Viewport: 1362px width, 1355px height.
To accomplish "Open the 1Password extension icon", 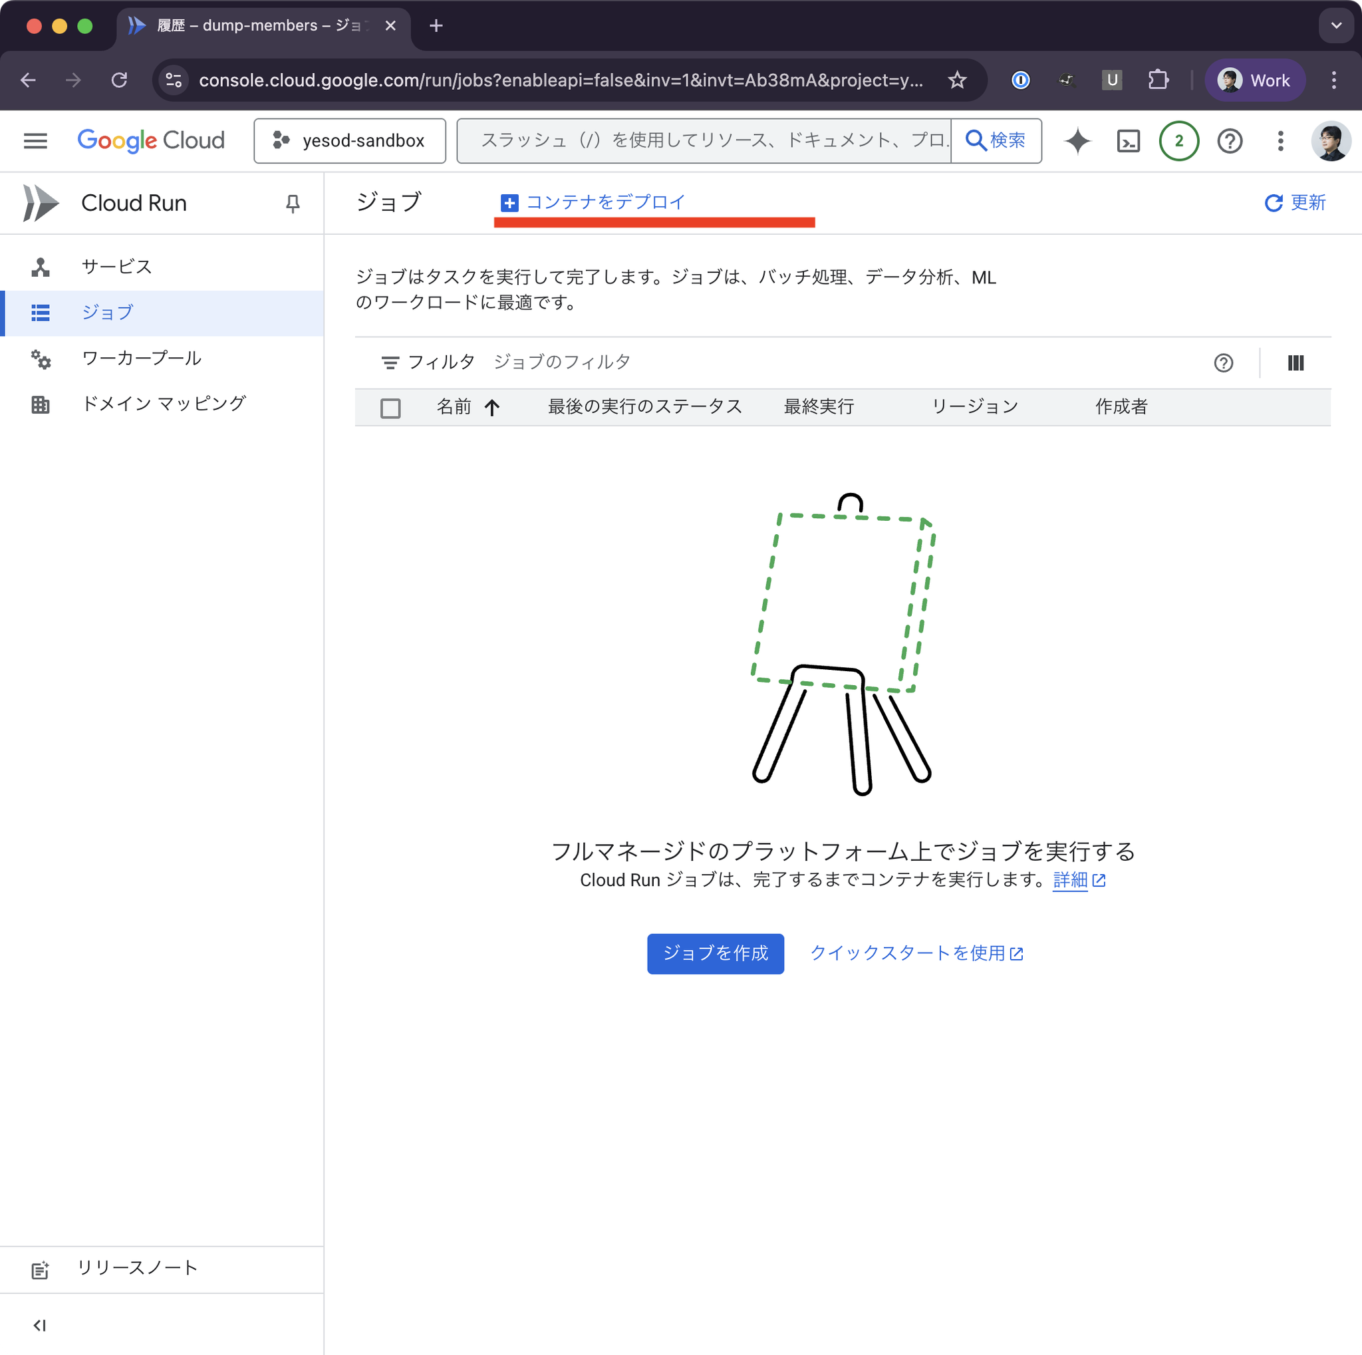I will (1020, 80).
